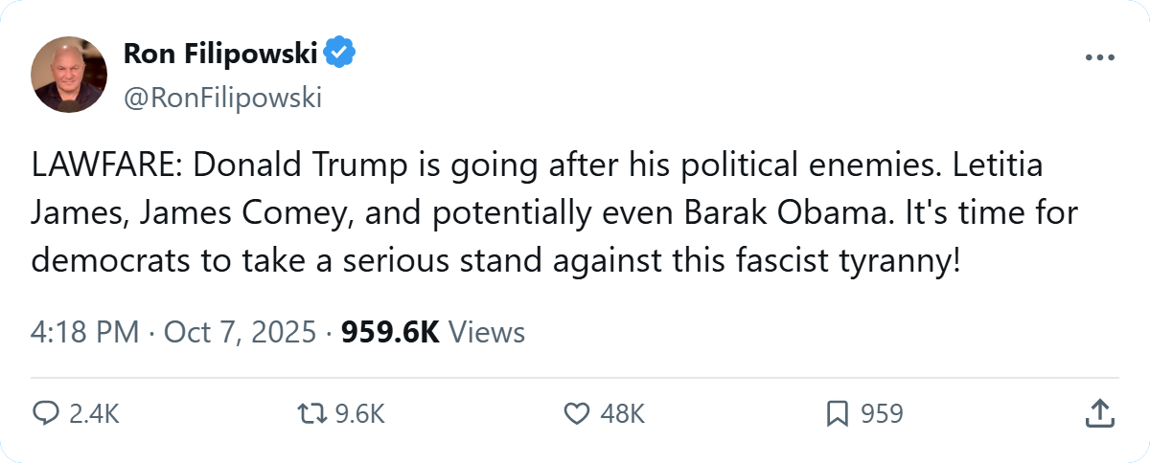
Task: Click the 959 bookmarks count
Action: pyautogui.click(x=882, y=413)
